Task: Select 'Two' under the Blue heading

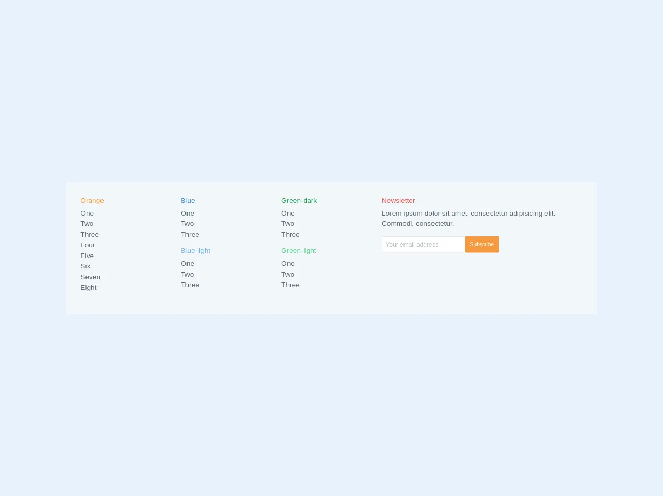Action: (x=187, y=224)
